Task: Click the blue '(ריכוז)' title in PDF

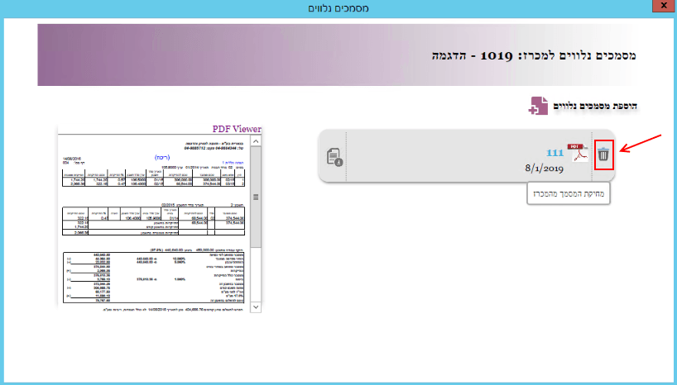Action: pyautogui.click(x=163, y=154)
